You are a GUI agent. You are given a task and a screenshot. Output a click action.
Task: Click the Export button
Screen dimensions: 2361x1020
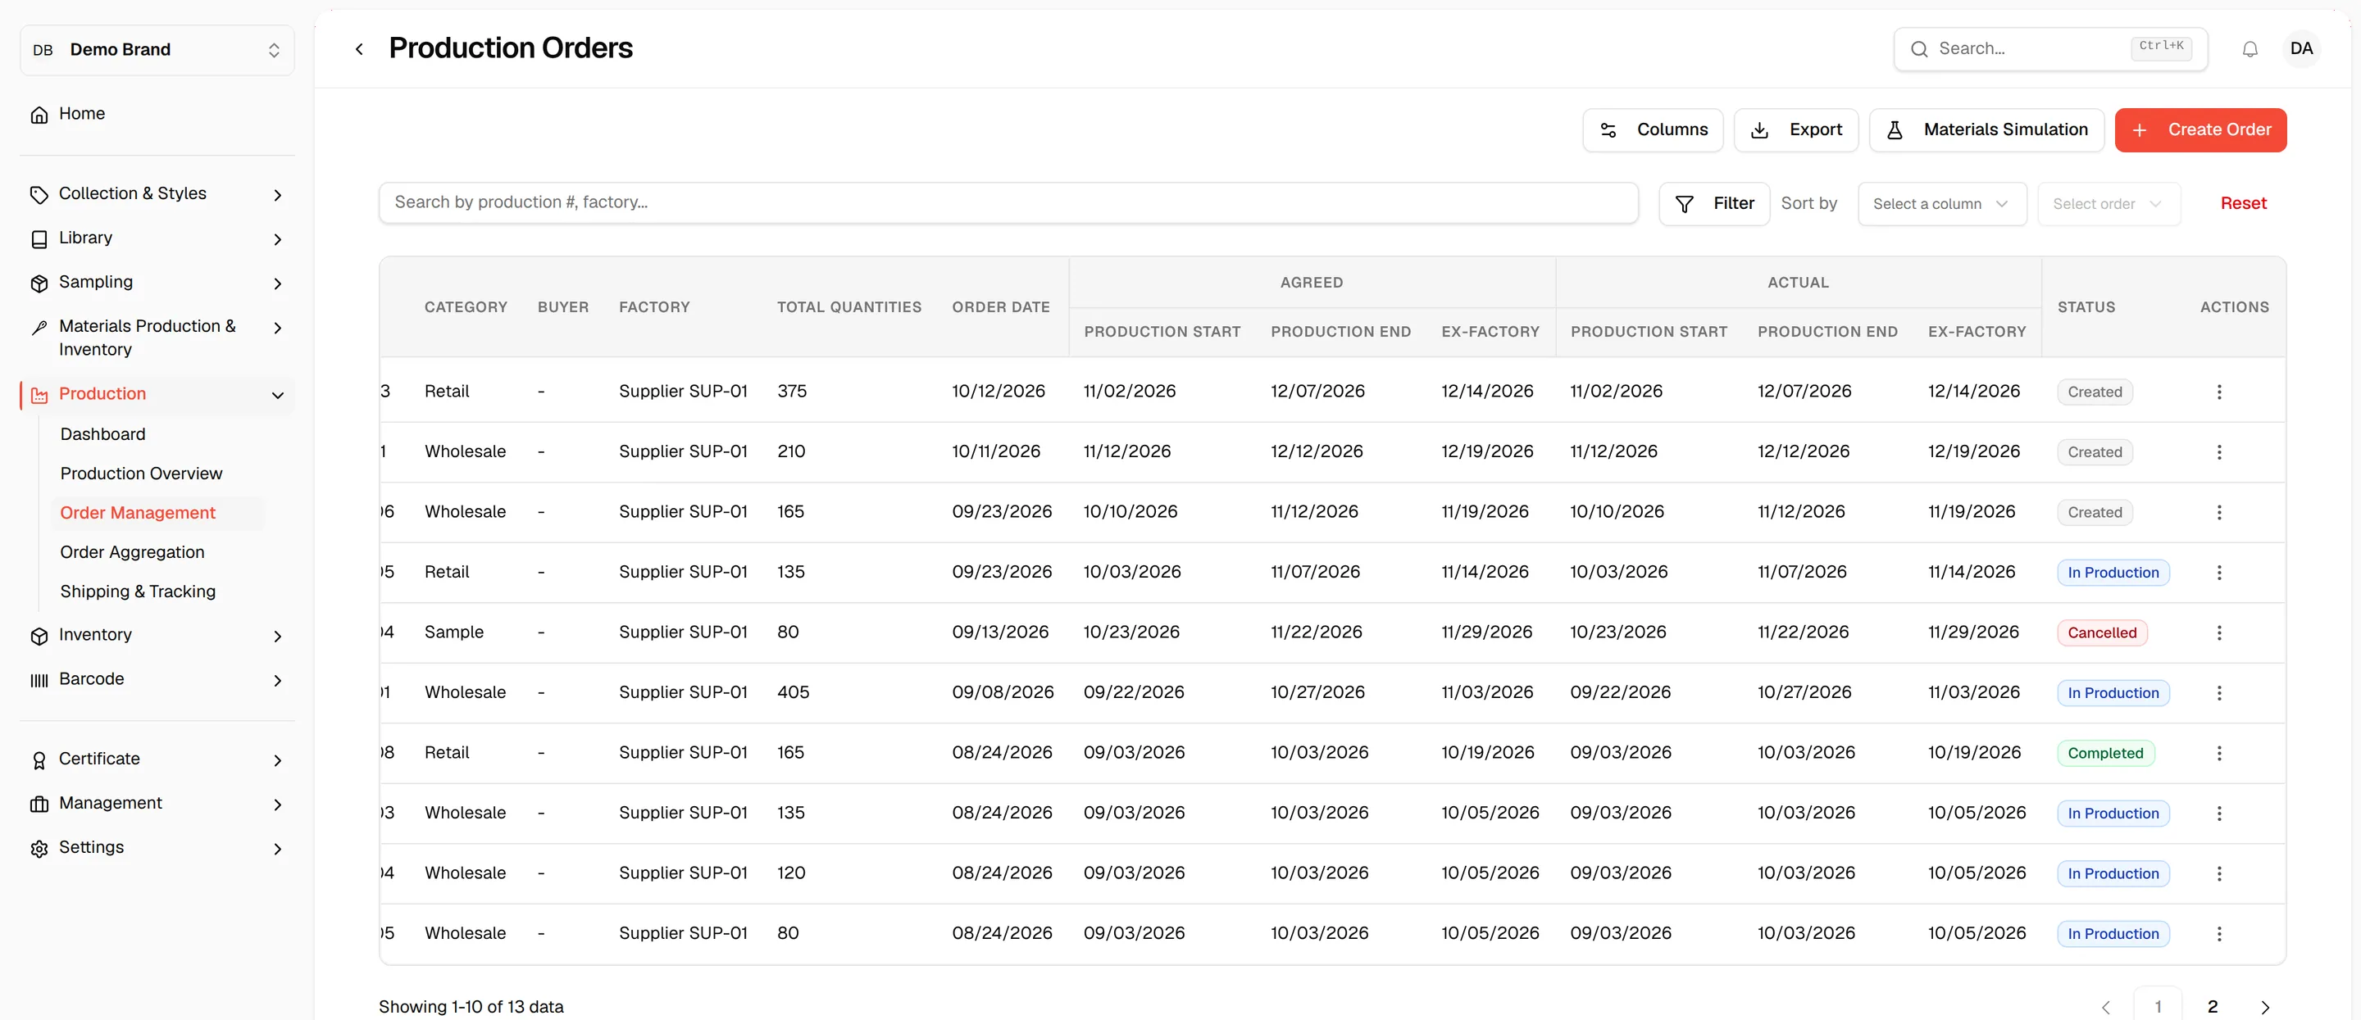(1795, 130)
